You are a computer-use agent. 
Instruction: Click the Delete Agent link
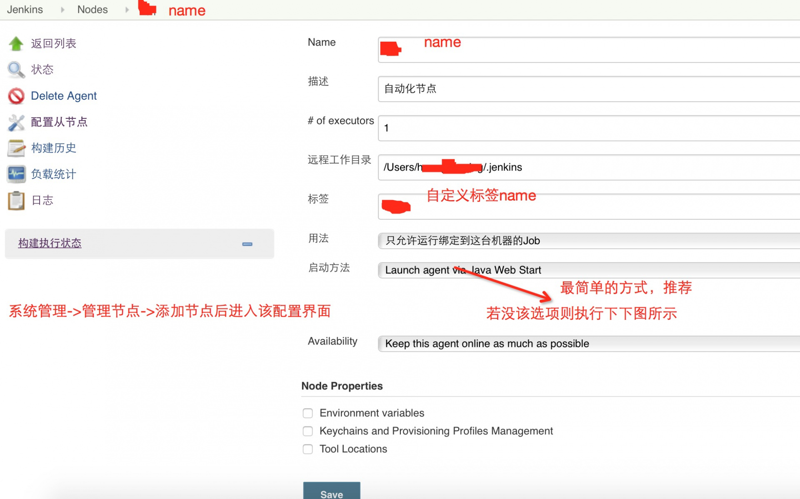click(x=64, y=96)
